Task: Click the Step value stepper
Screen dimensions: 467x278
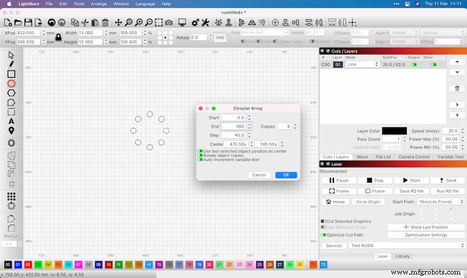Action: click(x=249, y=135)
